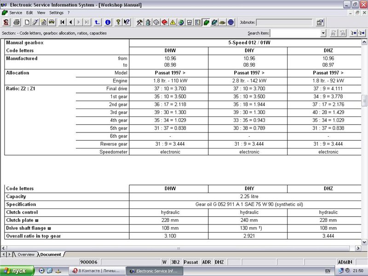Viewport: 368px width, 276px height.
Task: Go to next page arrow
Action: click(x=79, y=22)
